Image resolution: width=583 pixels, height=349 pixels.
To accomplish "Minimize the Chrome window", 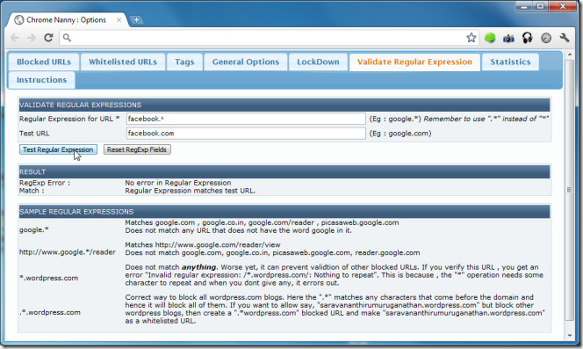I will tap(524, 7).
